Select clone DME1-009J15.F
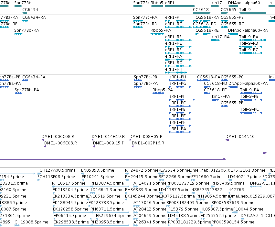The image size is (275, 227). pyautogui.click(x=108, y=143)
